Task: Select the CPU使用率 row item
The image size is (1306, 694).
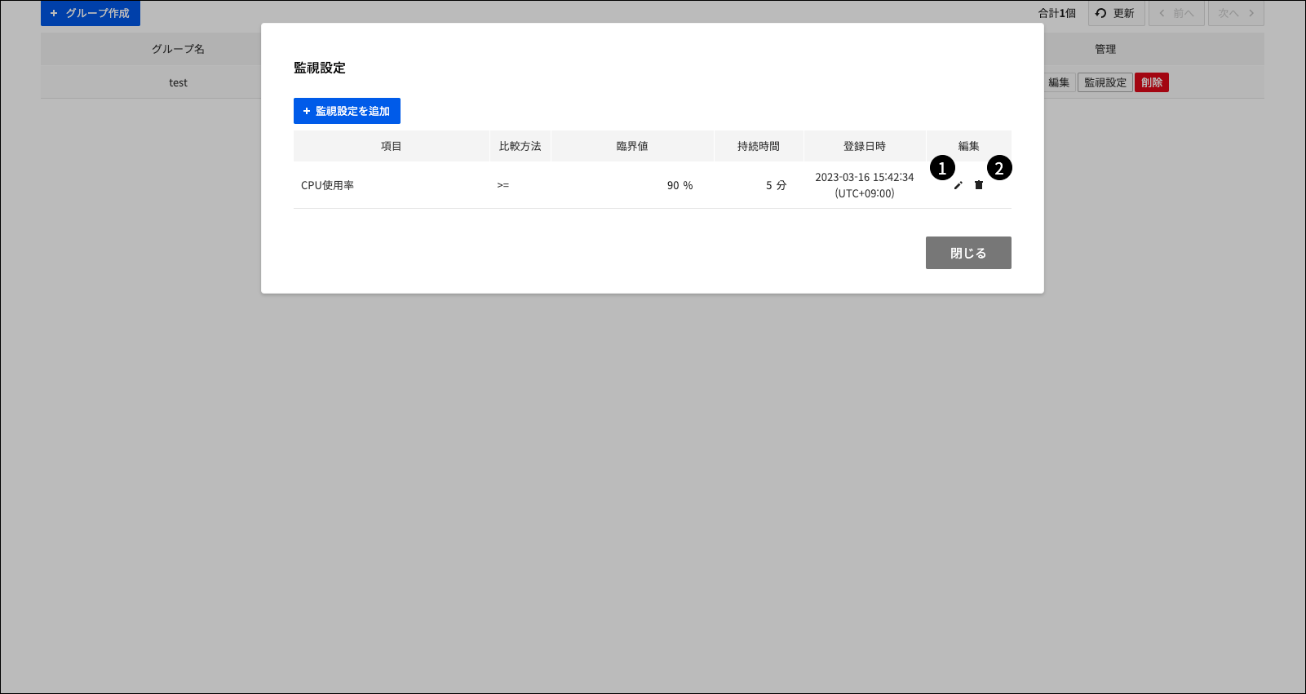Action: click(x=327, y=185)
